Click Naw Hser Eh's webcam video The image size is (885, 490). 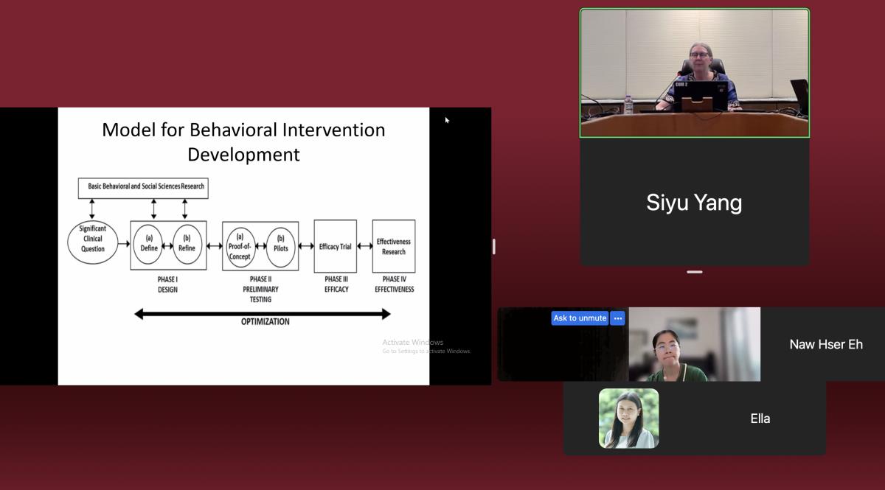click(694, 344)
